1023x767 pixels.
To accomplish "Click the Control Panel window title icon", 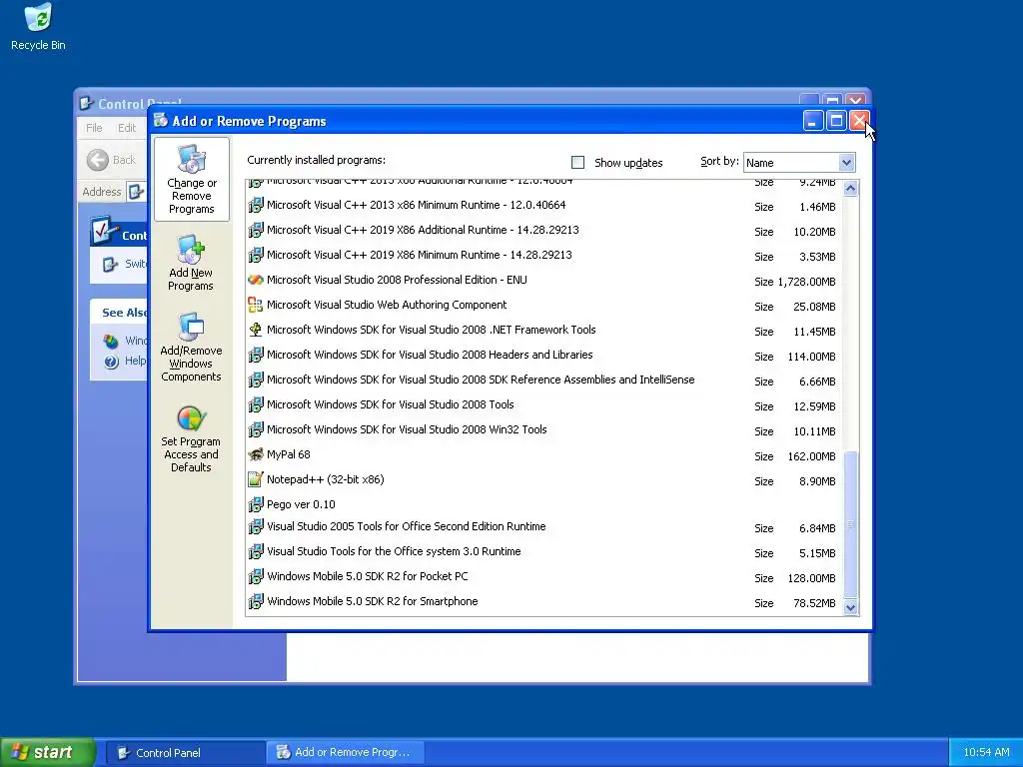I will tap(86, 103).
